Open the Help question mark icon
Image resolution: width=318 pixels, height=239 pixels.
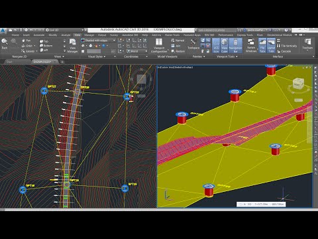286,30
